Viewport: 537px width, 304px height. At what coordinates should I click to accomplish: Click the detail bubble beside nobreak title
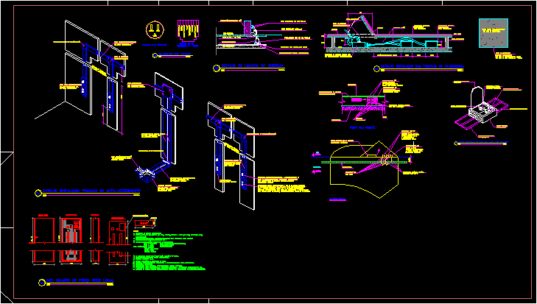click(x=217, y=68)
